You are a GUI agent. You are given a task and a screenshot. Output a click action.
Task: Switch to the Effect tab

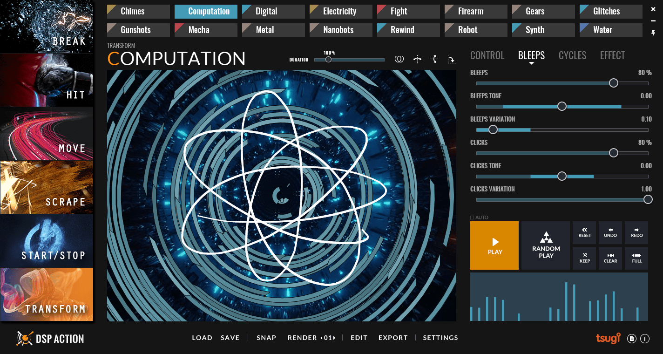coord(612,55)
